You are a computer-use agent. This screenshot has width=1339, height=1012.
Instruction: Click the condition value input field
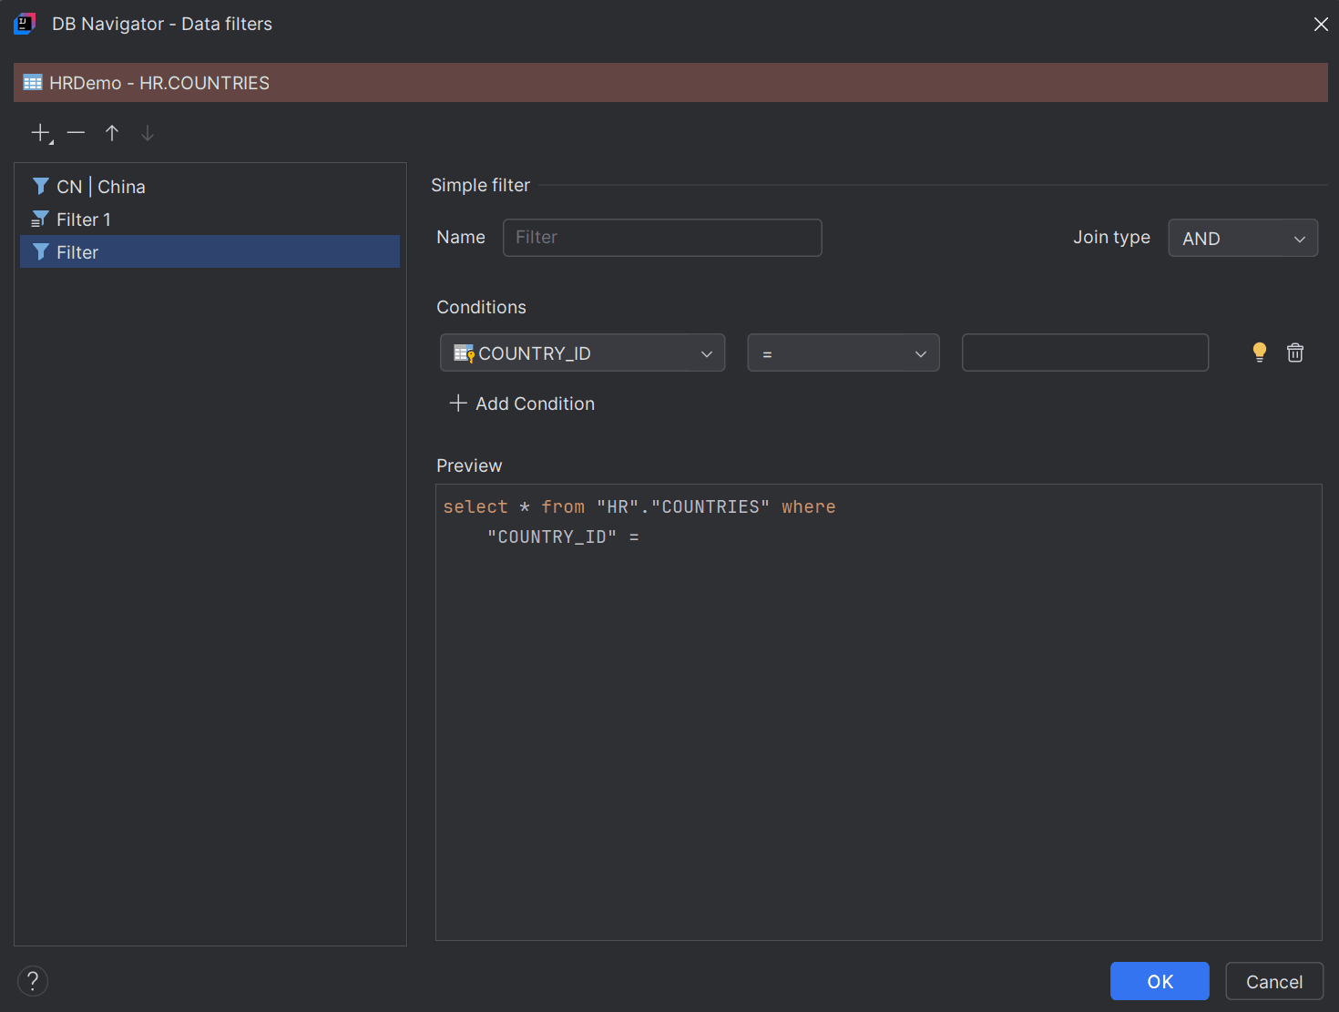(1085, 353)
